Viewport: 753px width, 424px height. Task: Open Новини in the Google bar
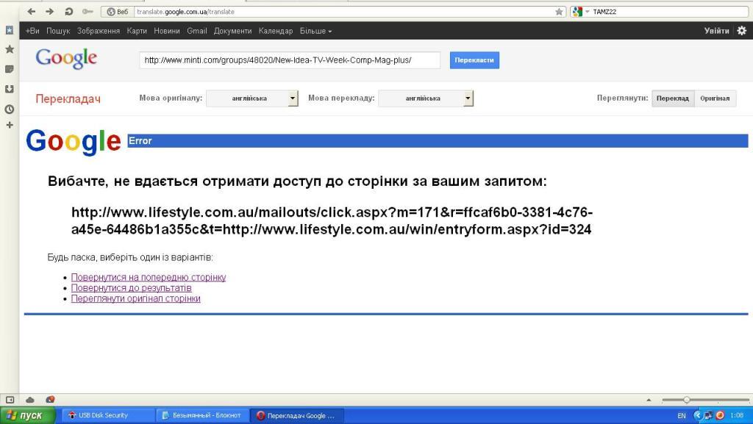pyautogui.click(x=167, y=31)
